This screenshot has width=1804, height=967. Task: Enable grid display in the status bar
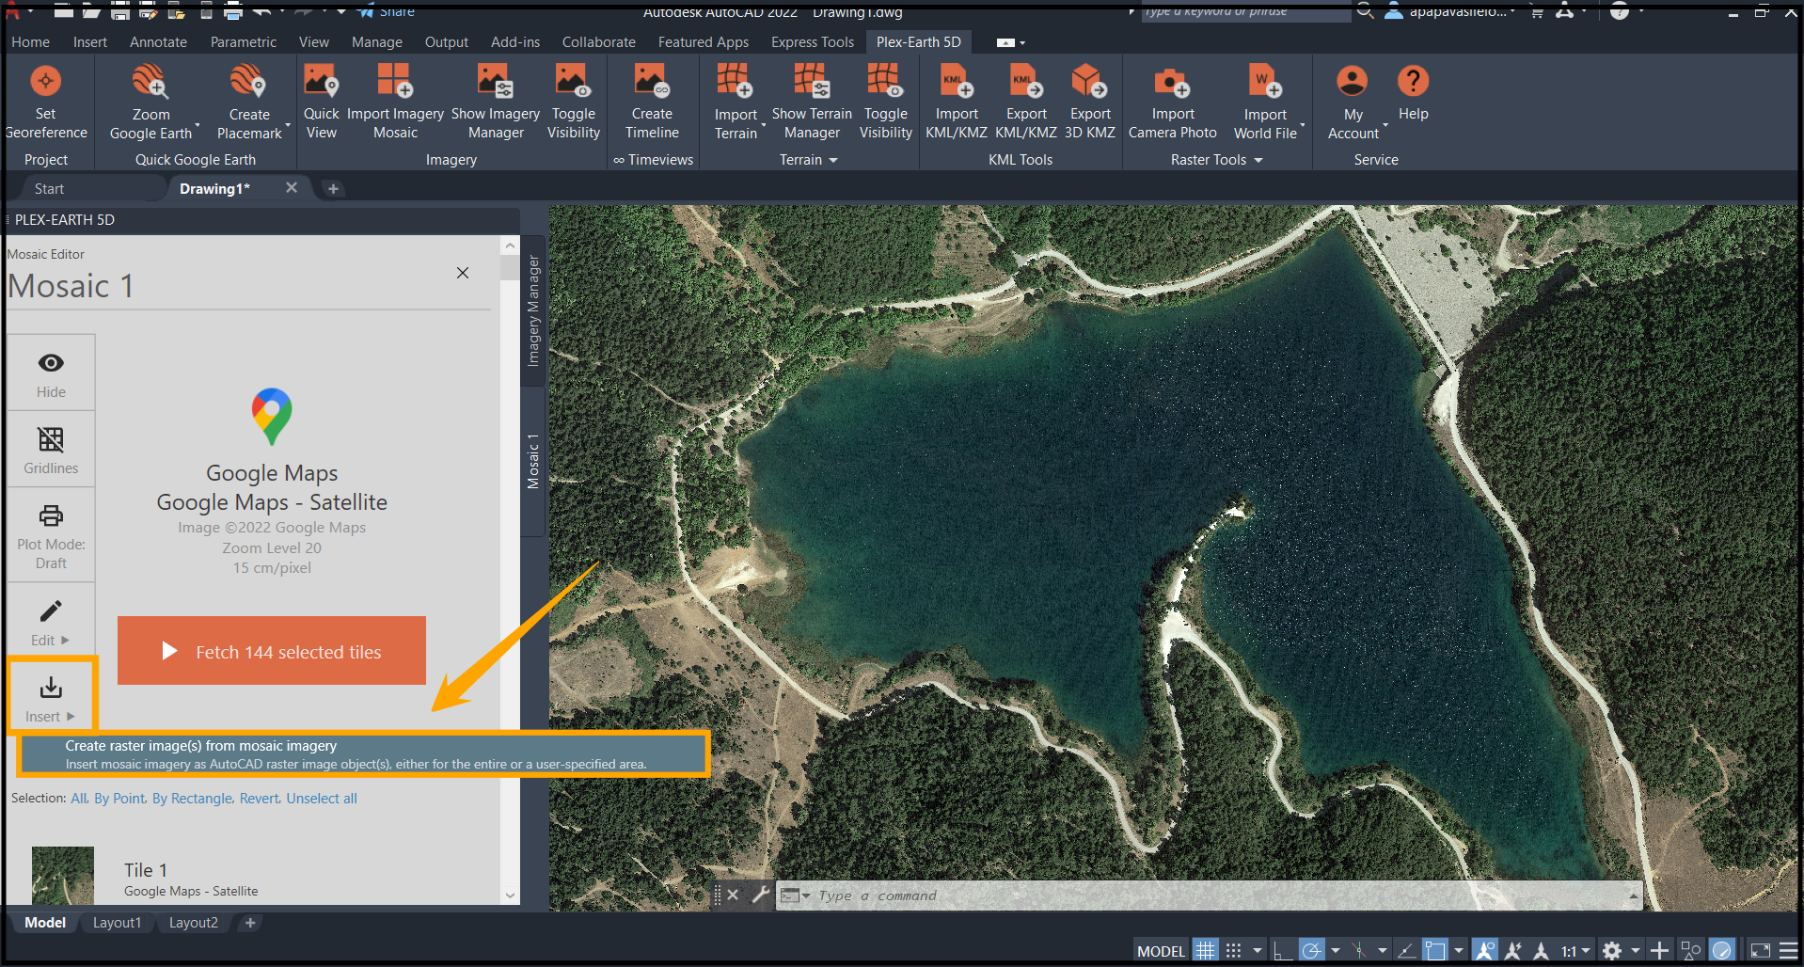click(x=1205, y=950)
